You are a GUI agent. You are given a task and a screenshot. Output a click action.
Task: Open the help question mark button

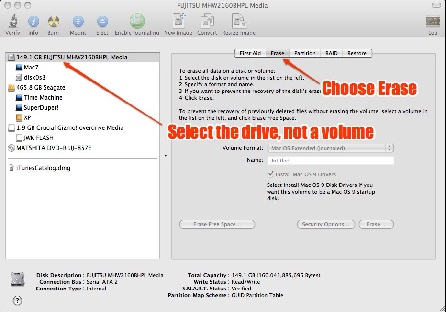pyautogui.click(x=17, y=300)
